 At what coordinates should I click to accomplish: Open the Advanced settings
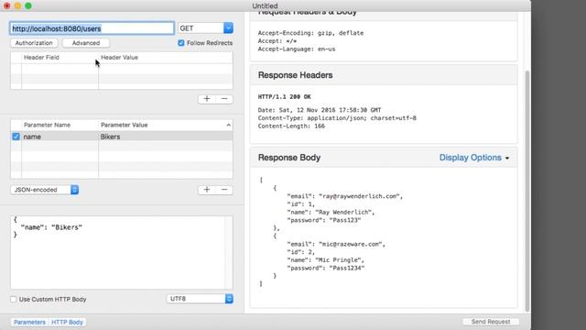pos(86,43)
